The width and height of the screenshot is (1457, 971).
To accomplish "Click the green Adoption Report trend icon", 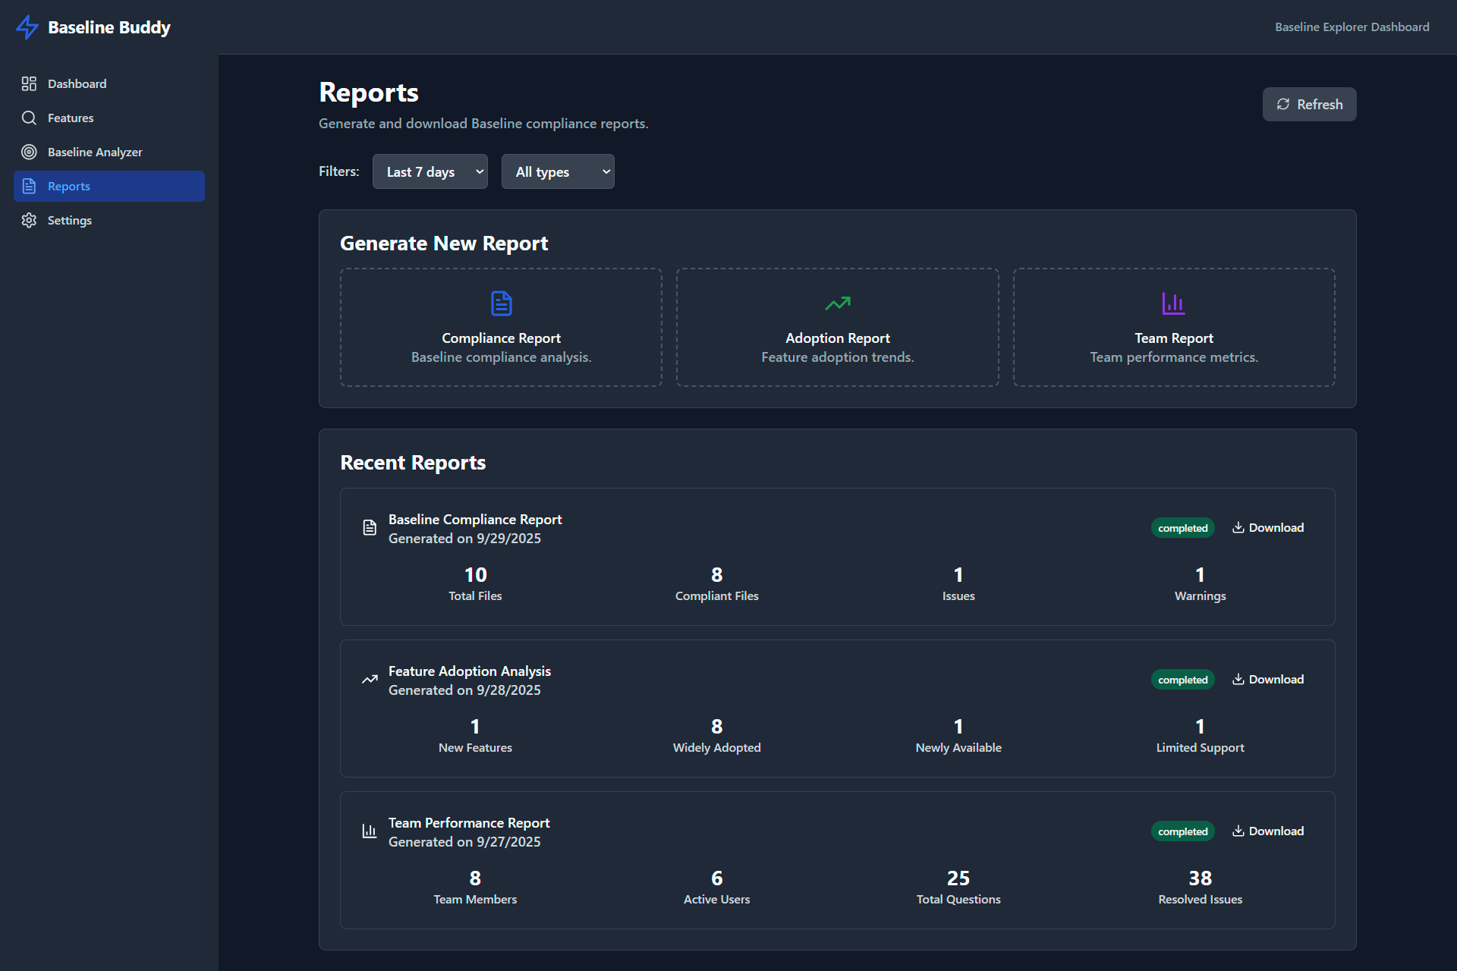I will (838, 303).
